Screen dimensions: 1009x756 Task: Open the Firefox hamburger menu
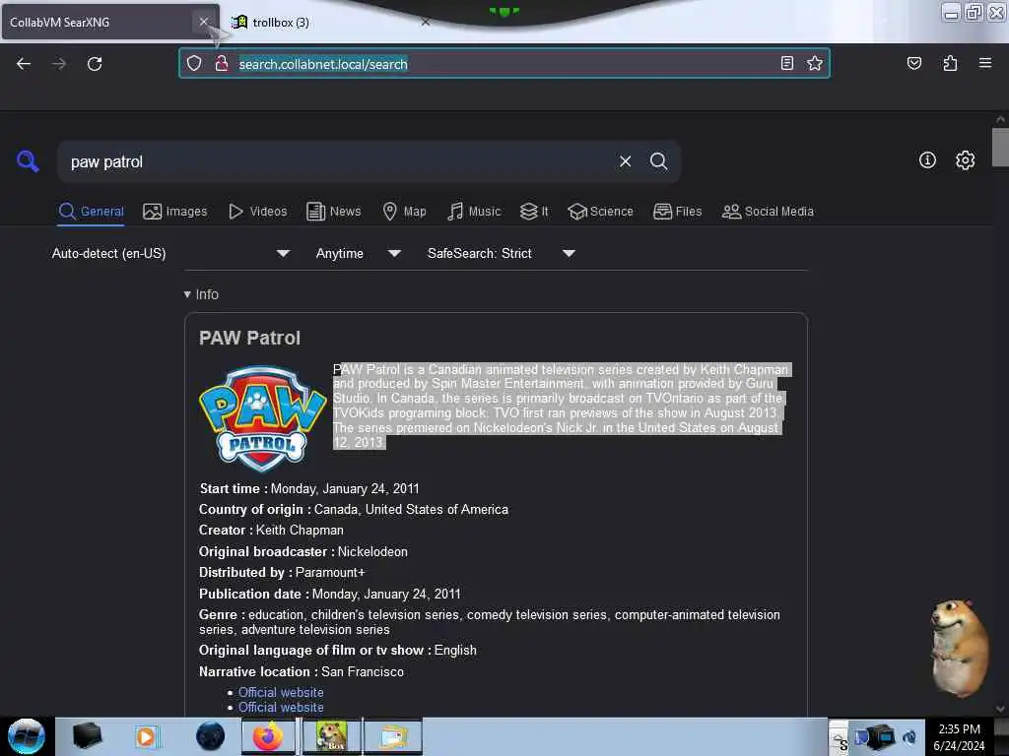(x=984, y=63)
